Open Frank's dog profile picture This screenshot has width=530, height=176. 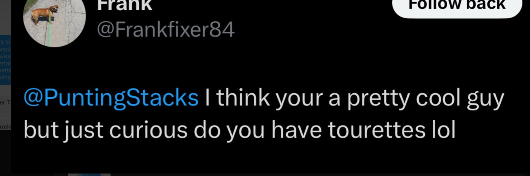(54, 21)
